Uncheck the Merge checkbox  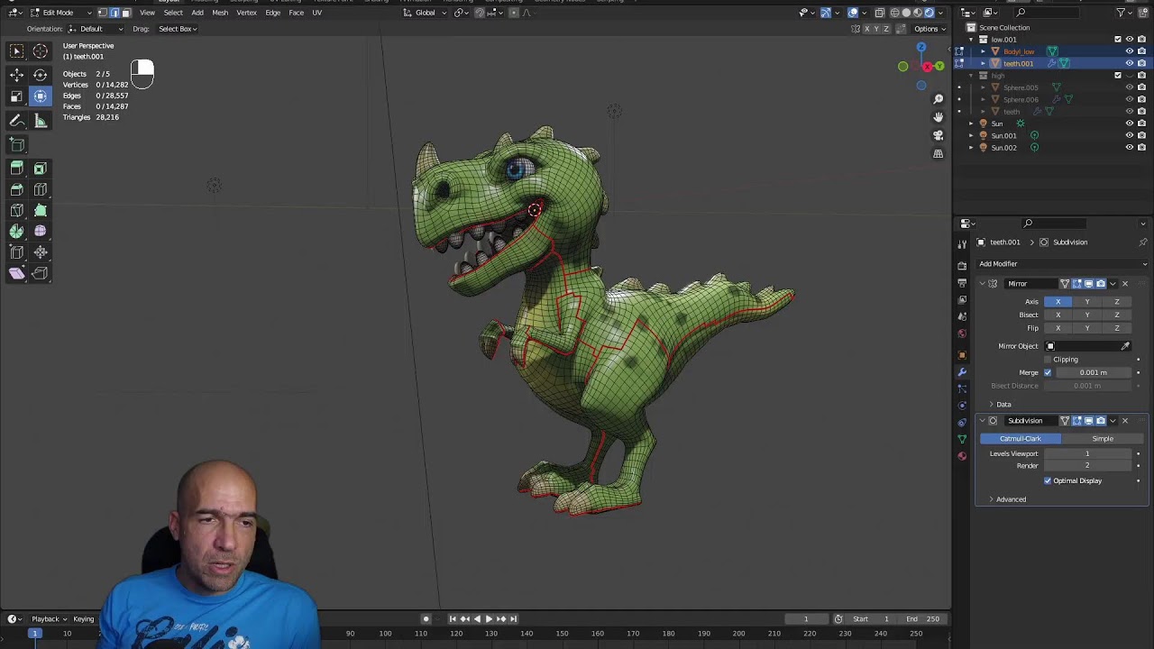tap(1048, 372)
